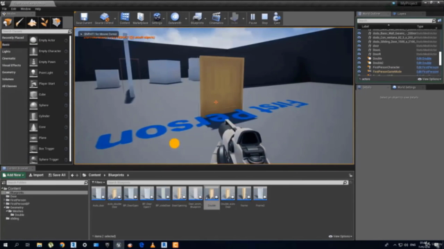Pick the Point Light placement icon

pos(33,73)
